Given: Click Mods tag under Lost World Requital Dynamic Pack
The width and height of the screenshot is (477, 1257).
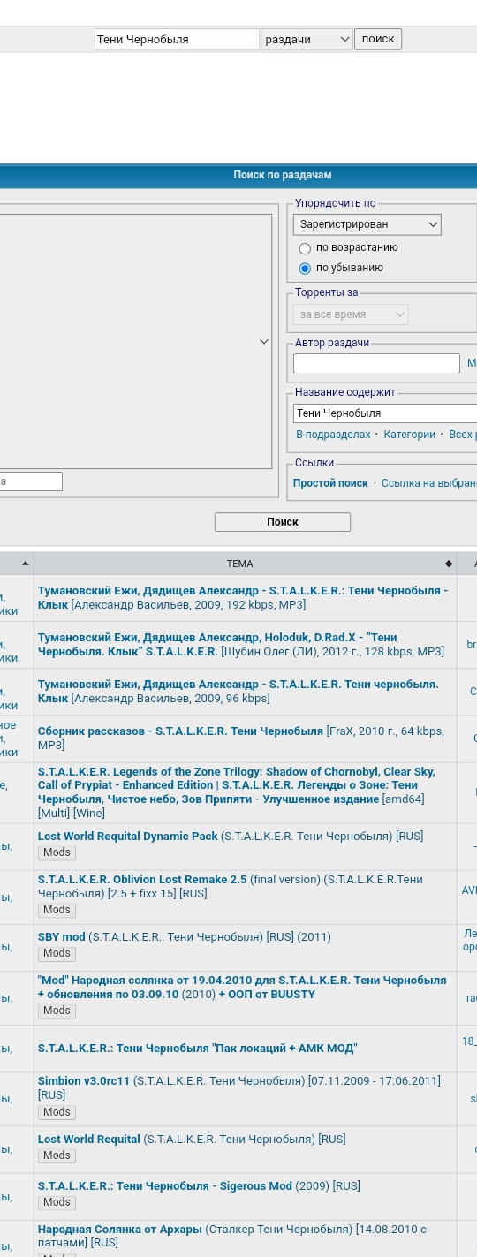Looking at the screenshot, I should 57,852.
